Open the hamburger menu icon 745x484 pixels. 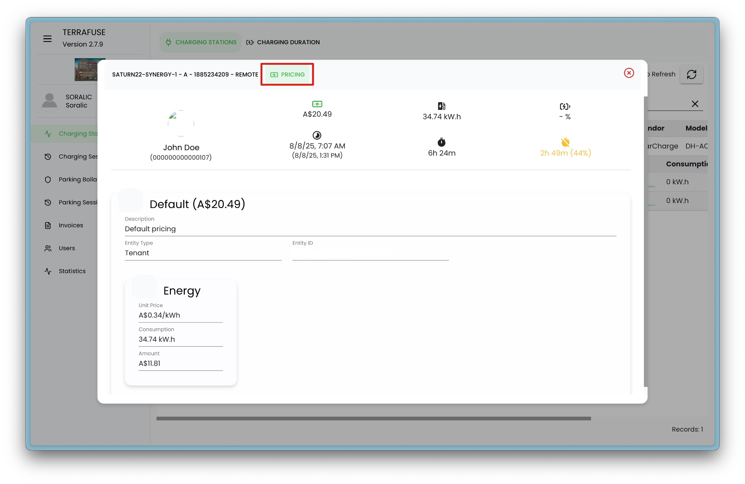tap(47, 39)
